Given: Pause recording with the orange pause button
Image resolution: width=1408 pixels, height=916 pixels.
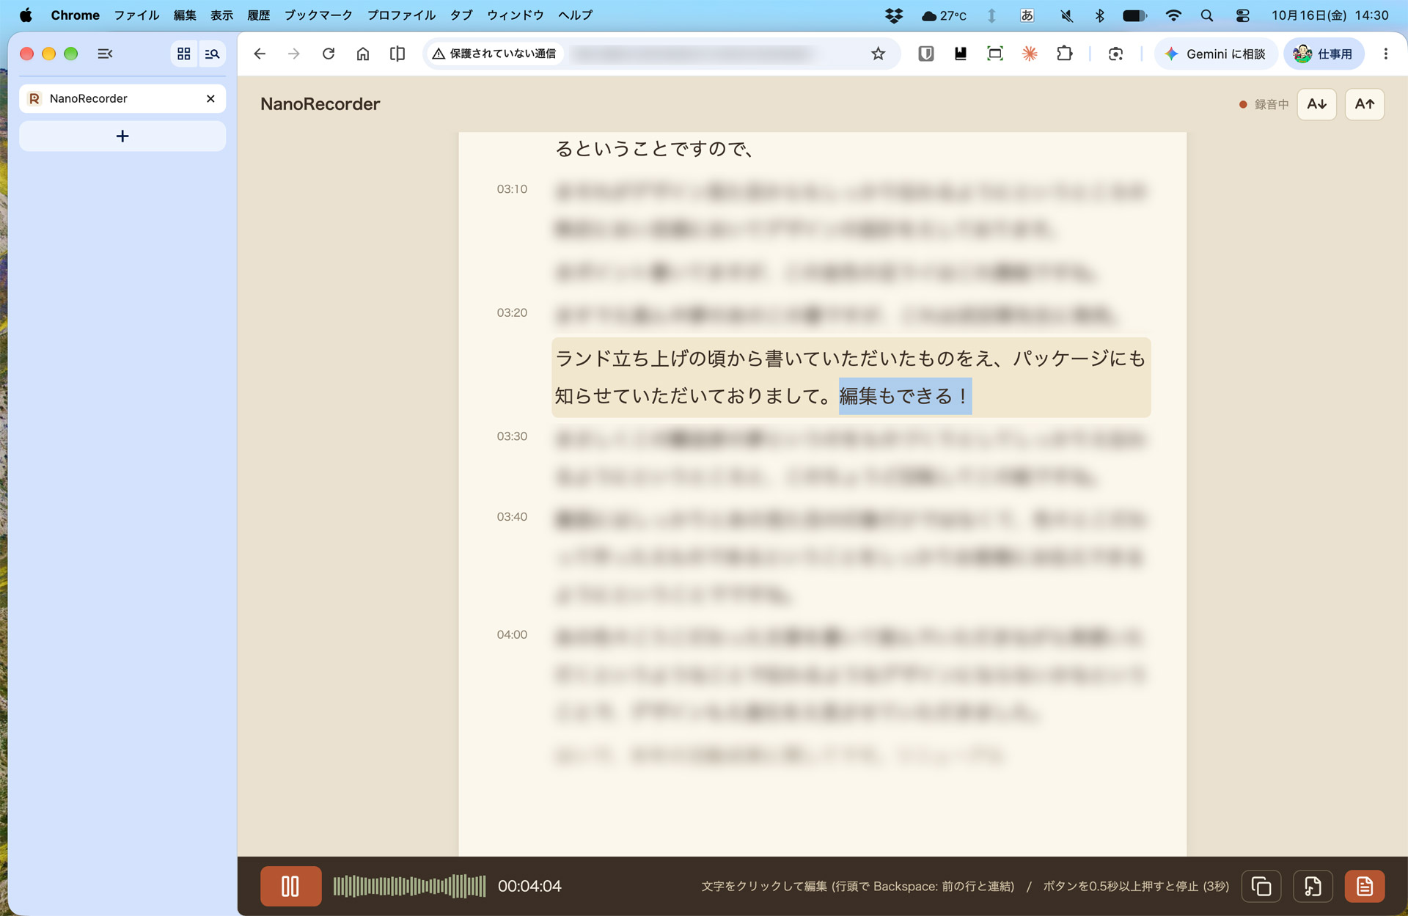Looking at the screenshot, I should point(290,886).
